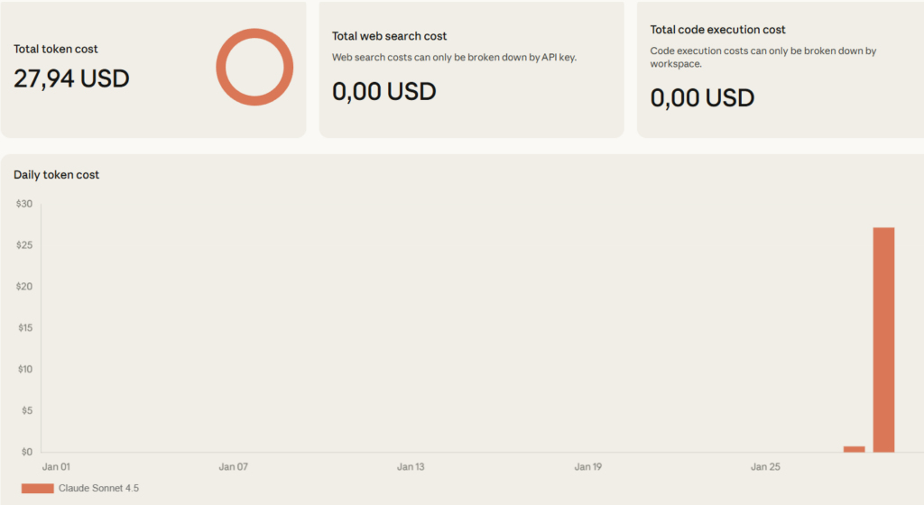Click the Jan 01 x-axis label

(x=56, y=467)
